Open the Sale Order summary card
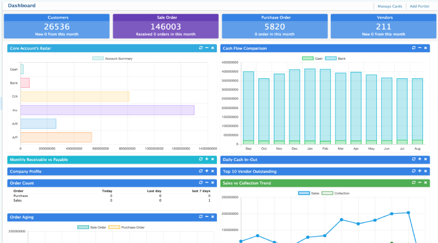This screenshot has width=438, height=243. (165, 26)
